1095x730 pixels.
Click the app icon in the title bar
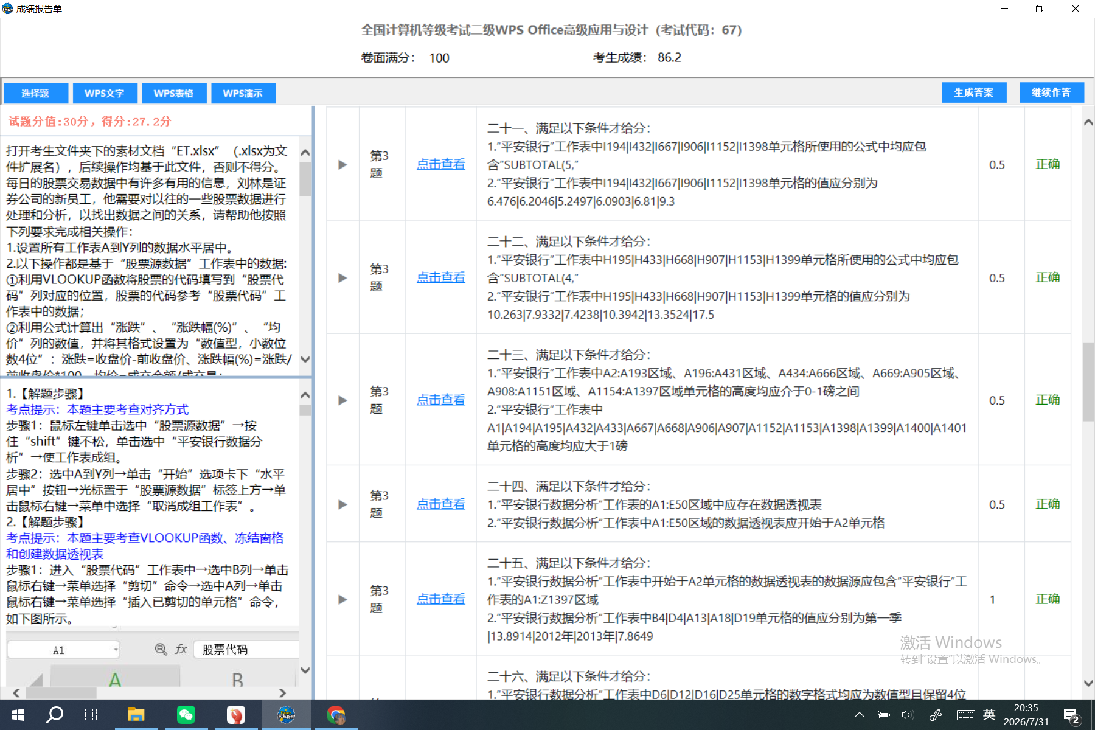[x=7, y=9]
